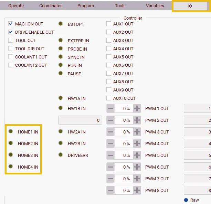Click the PROBE IN indicator LED
The width and height of the screenshot is (211, 204).
61,48
